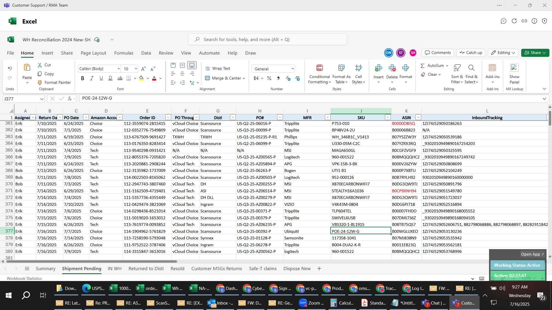The image size is (552, 310).
Task: Toggle top vertical alignment
Action: pos(173,65)
